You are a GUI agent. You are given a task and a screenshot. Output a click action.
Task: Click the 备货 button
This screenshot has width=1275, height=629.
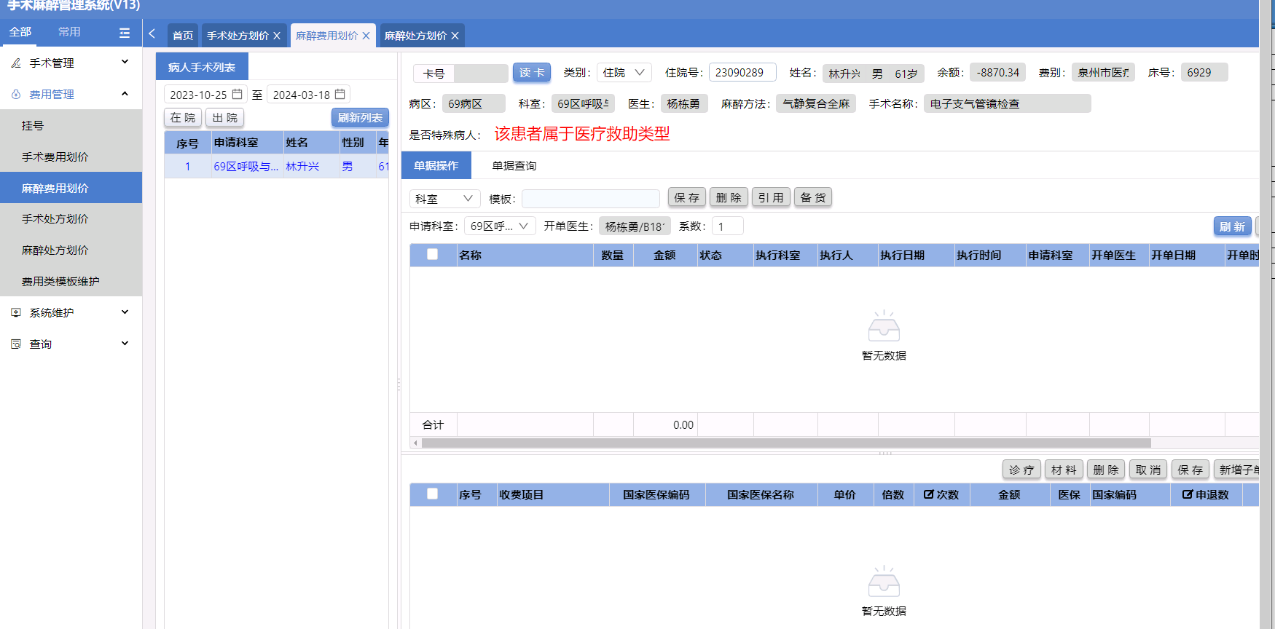point(813,198)
